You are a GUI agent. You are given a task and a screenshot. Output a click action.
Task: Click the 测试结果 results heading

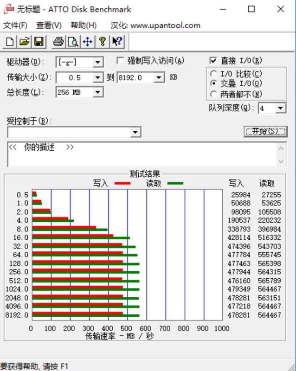click(145, 174)
